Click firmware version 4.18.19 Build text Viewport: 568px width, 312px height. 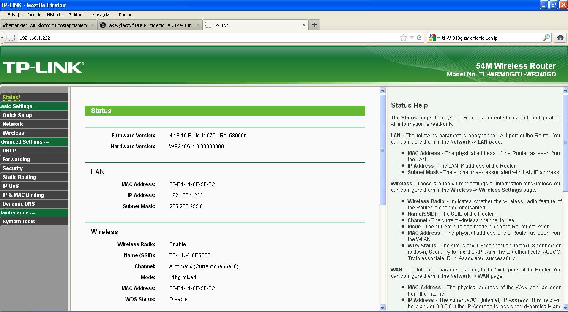[208, 136]
